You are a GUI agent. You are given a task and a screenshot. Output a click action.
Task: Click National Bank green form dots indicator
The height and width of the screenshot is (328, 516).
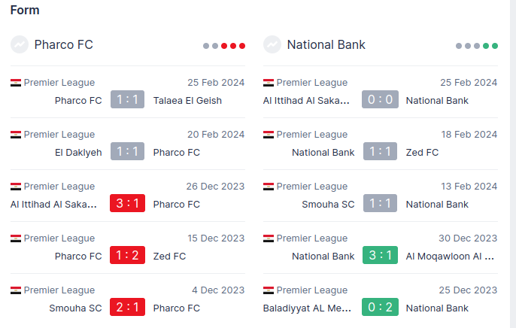(x=490, y=46)
